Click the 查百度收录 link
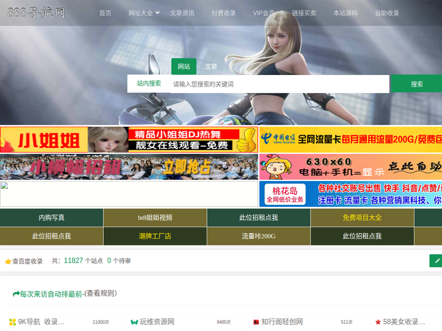The height and width of the screenshot is (331, 442). click(27, 261)
